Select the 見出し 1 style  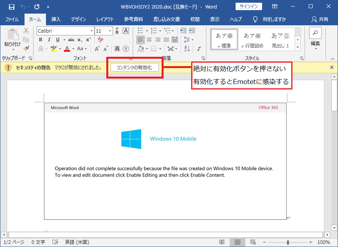pos(280,40)
